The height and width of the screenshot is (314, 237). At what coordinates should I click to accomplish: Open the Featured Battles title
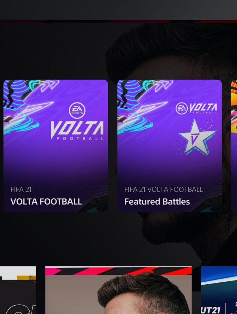click(x=157, y=202)
